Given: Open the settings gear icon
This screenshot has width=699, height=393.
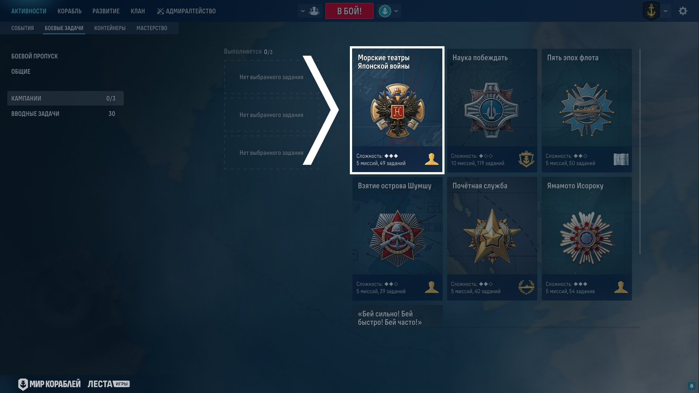Looking at the screenshot, I should tap(683, 11).
